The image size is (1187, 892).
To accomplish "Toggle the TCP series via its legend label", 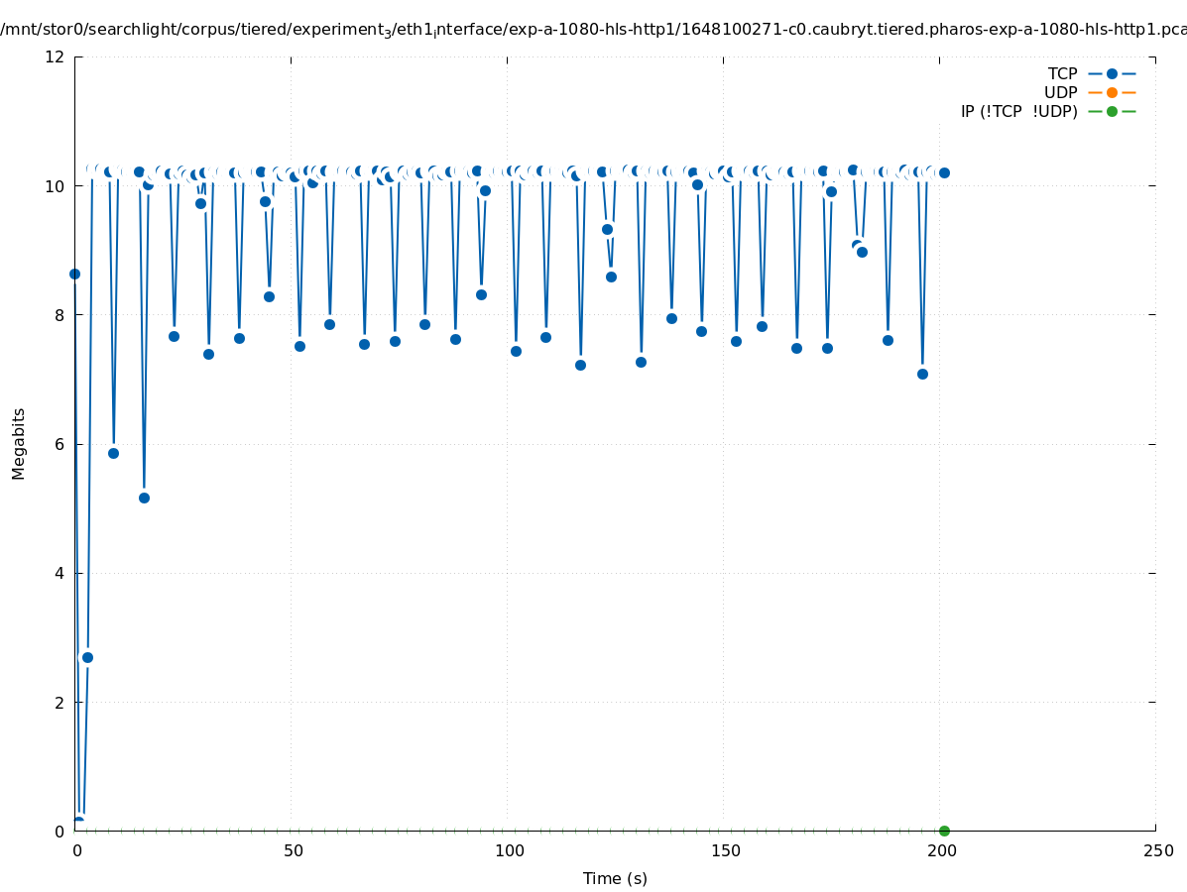I will coord(1062,73).
